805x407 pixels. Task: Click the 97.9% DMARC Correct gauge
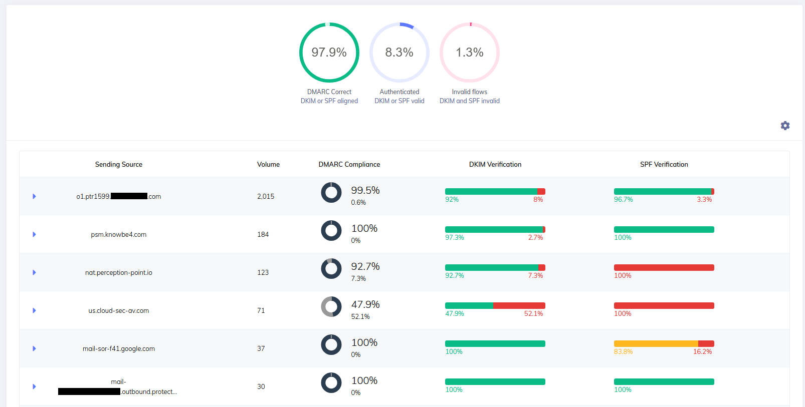point(329,53)
